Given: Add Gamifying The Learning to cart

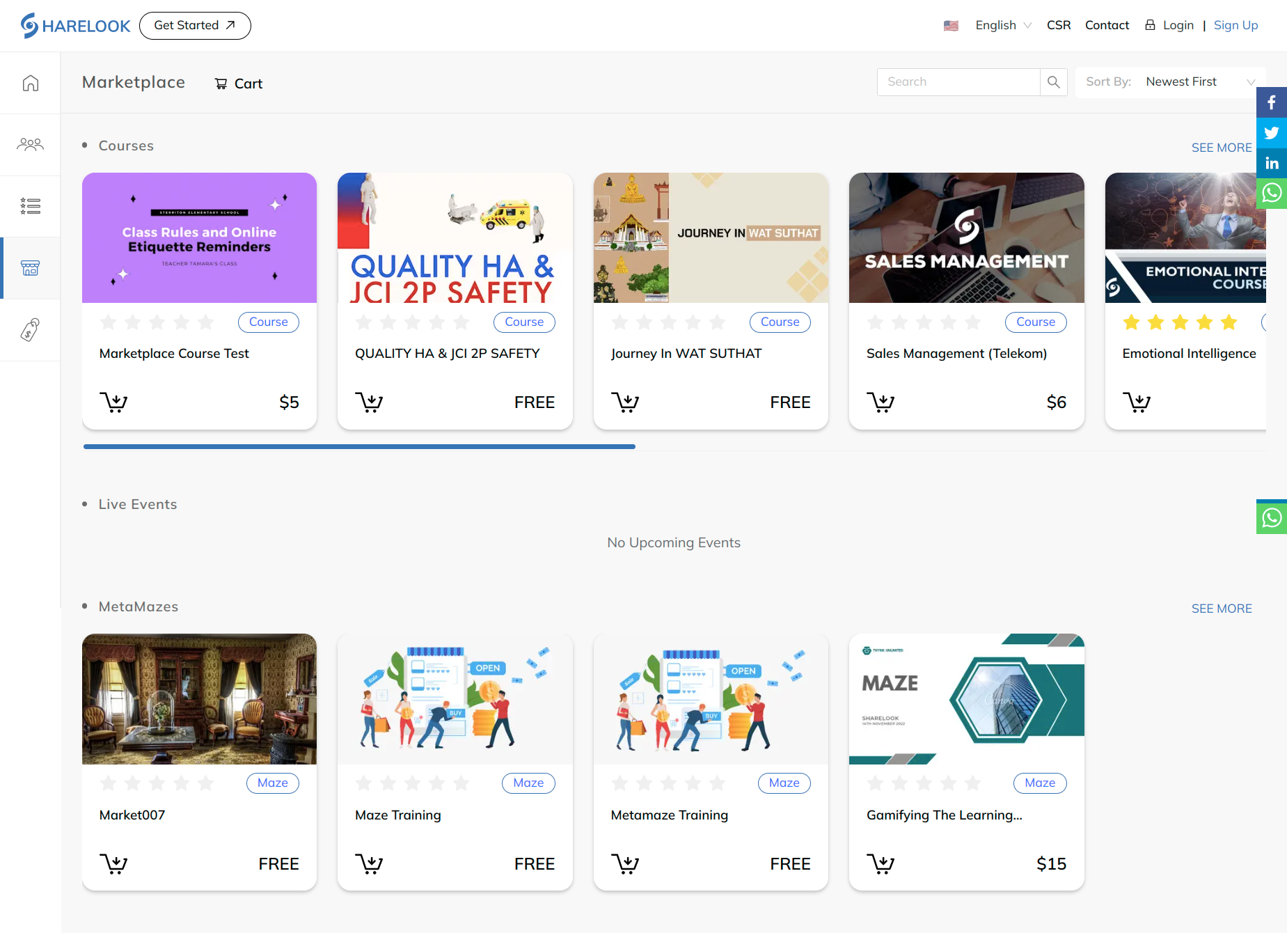Looking at the screenshot, I should (881, 864).
